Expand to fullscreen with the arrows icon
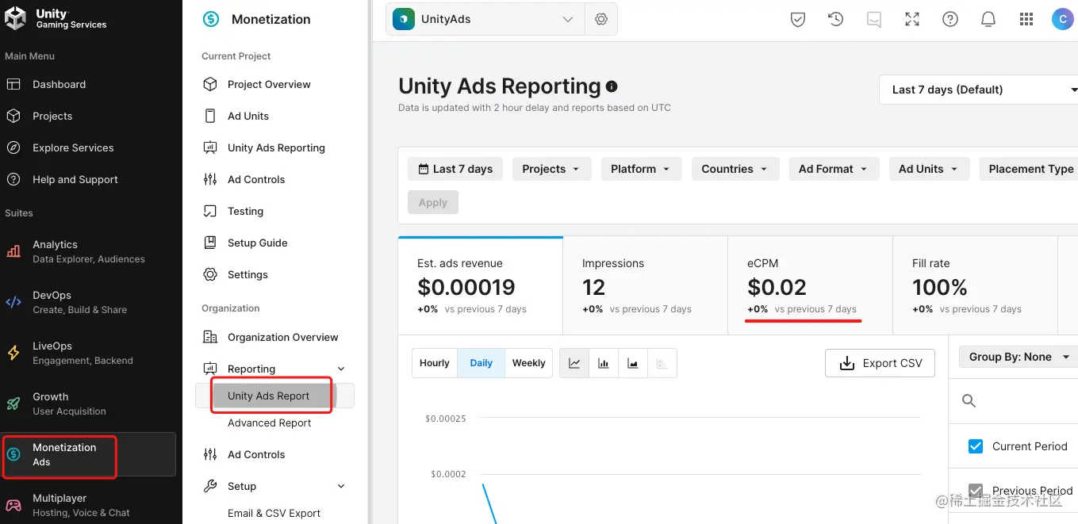The width and height of the screenshot is (1078, 524). pos(912,19)
